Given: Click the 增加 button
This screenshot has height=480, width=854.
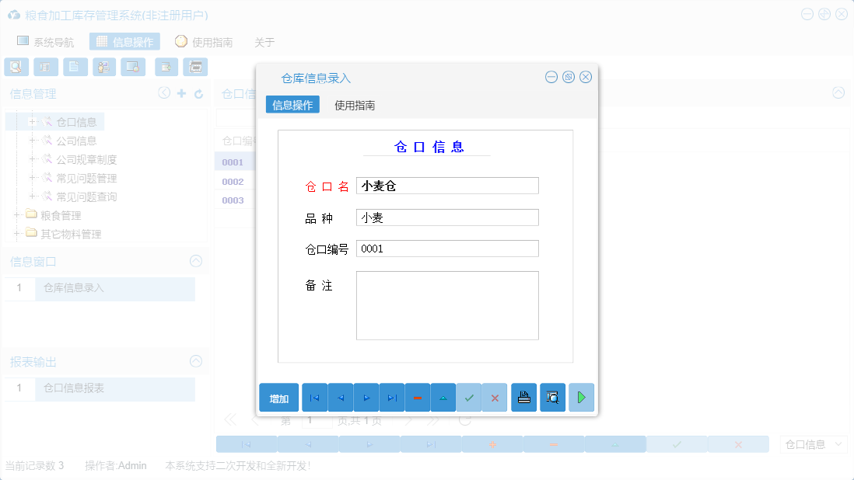Looking at the screenshot, I should pos(278,397).
